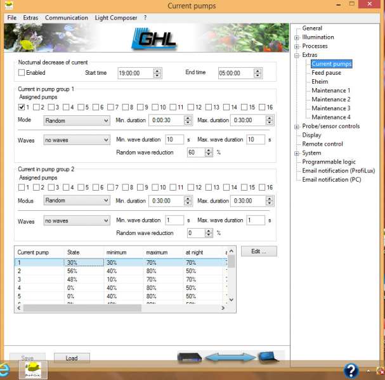The height and width of the screenshot is (380, 385).
Task: Open the blue help question mark icon
Action: (351, 370)
